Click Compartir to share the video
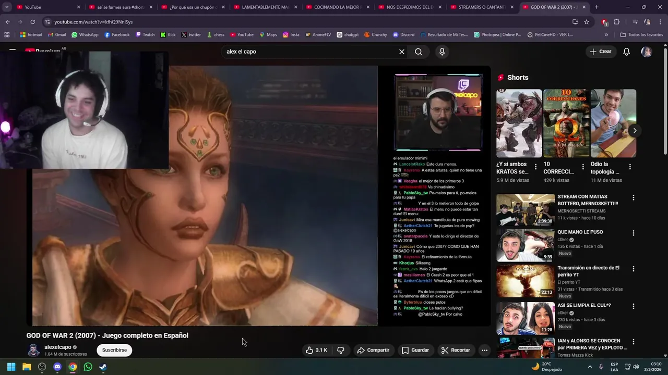Image resolution: width=668 pixels, height=375 pixels. point(373,350)
